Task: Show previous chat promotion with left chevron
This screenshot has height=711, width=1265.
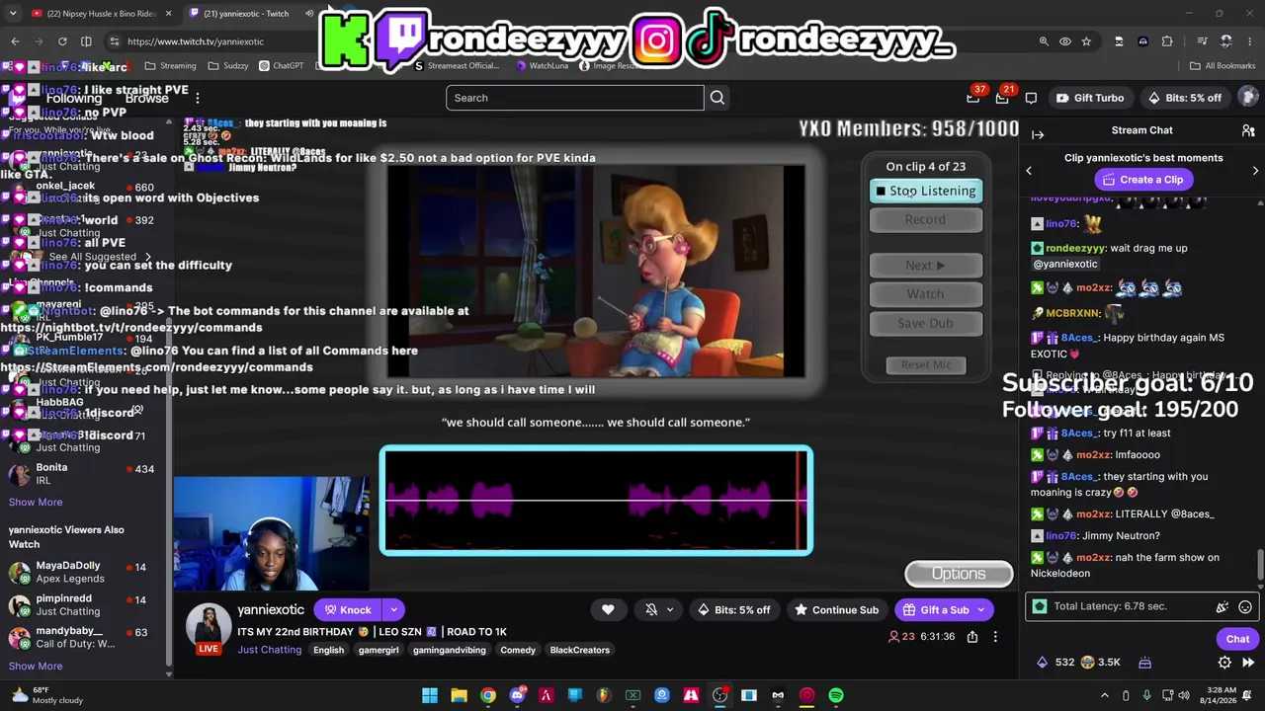Action: 1029,170
